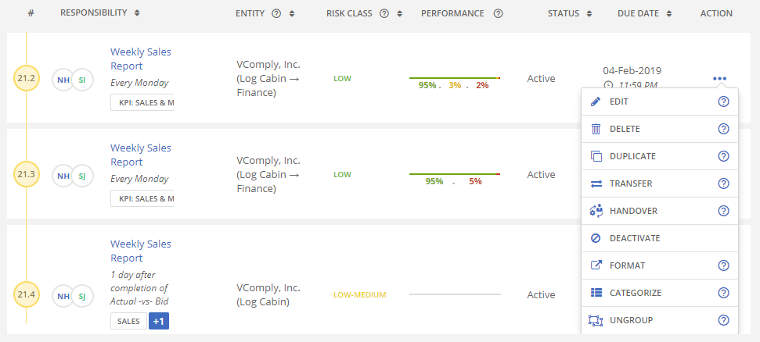Click the copy icon beside DUPLICATE
760x342 pixels.
(x=596, y=156)
